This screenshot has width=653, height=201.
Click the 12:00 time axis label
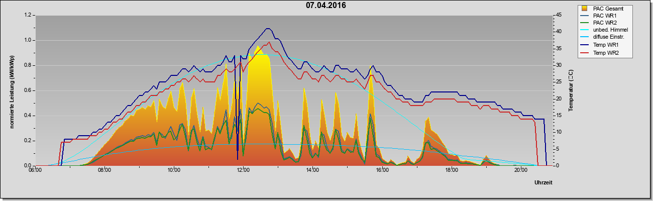coord(243,170)
